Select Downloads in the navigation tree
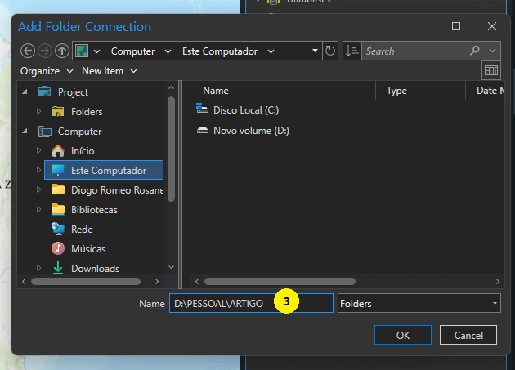This screenshot has height=370, width=515. point(95,269)
